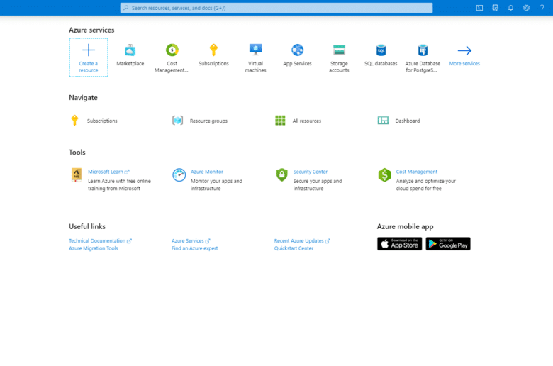Click the Download on the App Store badge

tap(399, 243)
